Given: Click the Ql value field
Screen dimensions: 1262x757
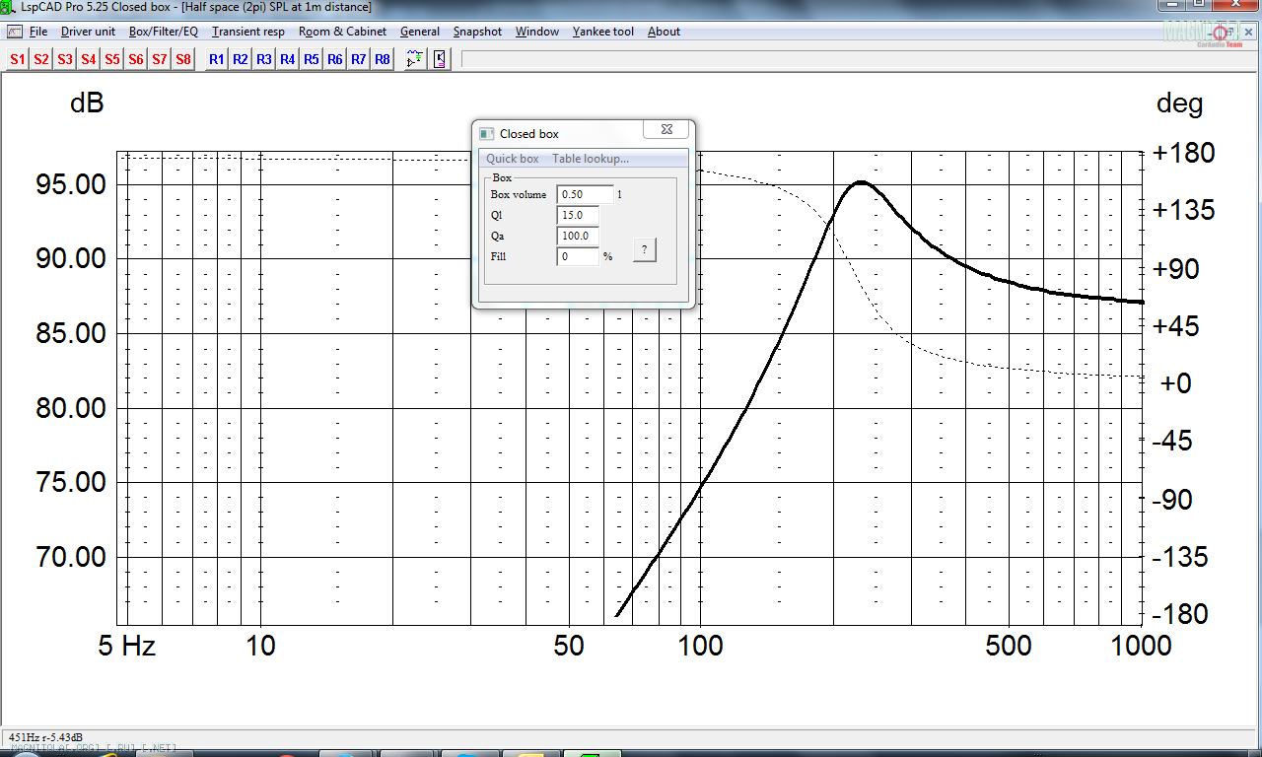Looking at the screenshot, I should 579,215.
